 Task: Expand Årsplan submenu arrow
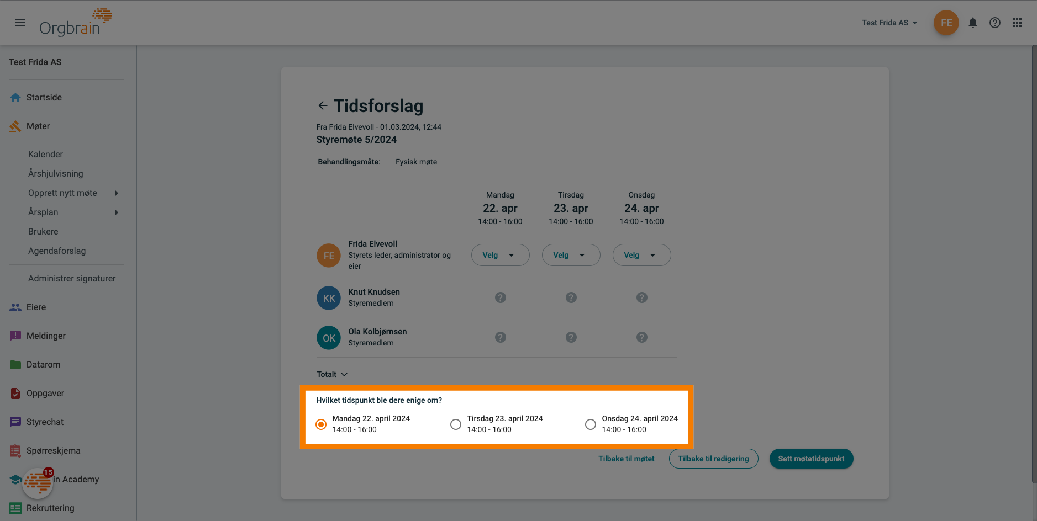pos(117,212)
